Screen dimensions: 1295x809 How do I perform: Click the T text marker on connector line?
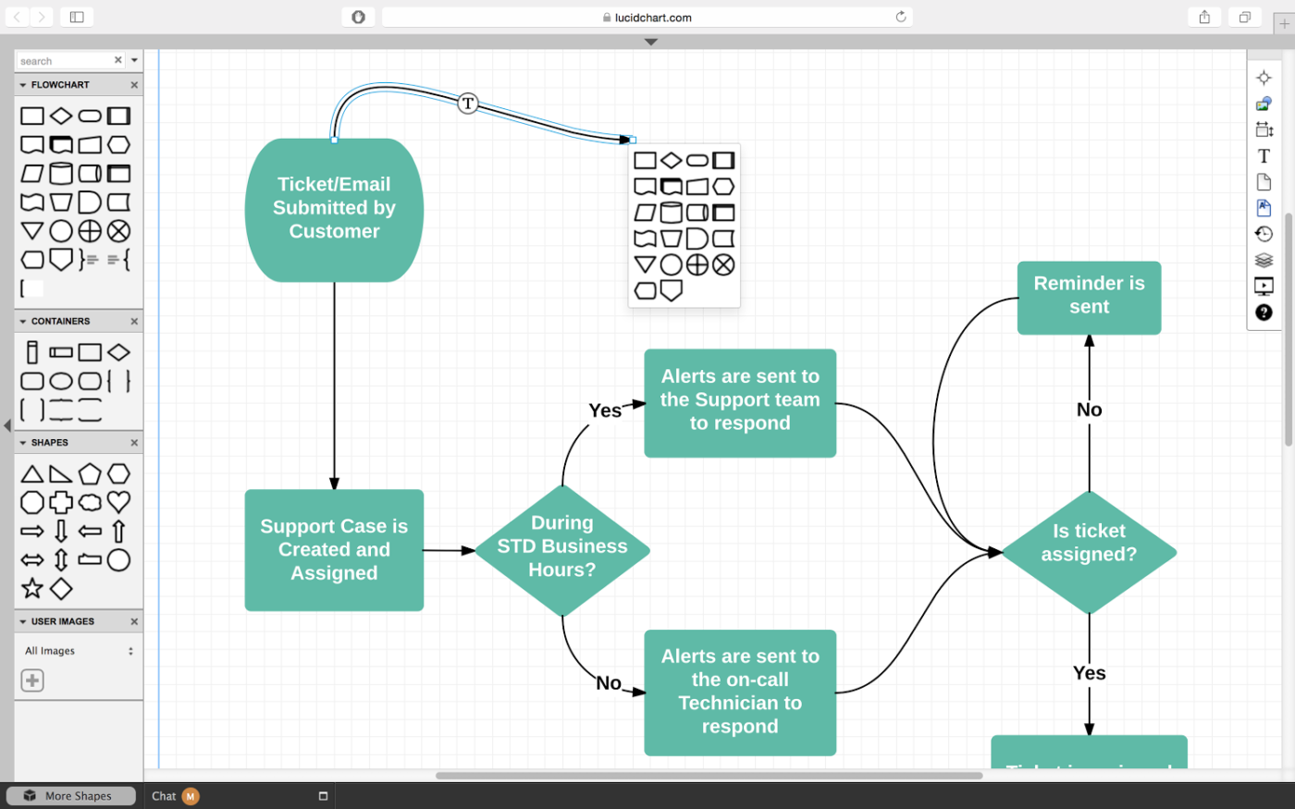click(468, 103)
